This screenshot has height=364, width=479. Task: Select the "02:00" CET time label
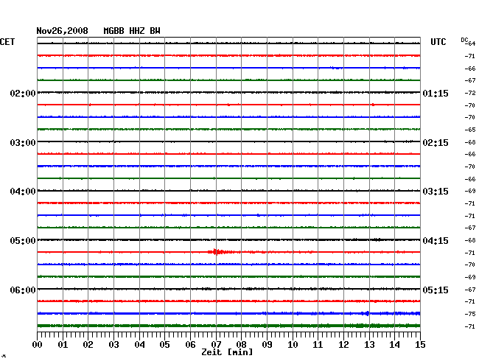(x=23, y=93)
